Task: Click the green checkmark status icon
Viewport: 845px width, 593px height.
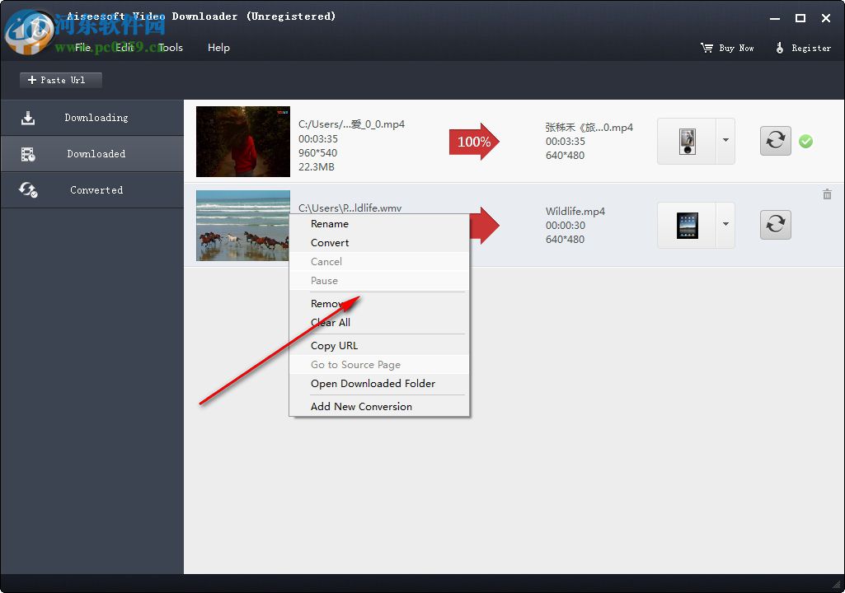Action: click(806, 141)
